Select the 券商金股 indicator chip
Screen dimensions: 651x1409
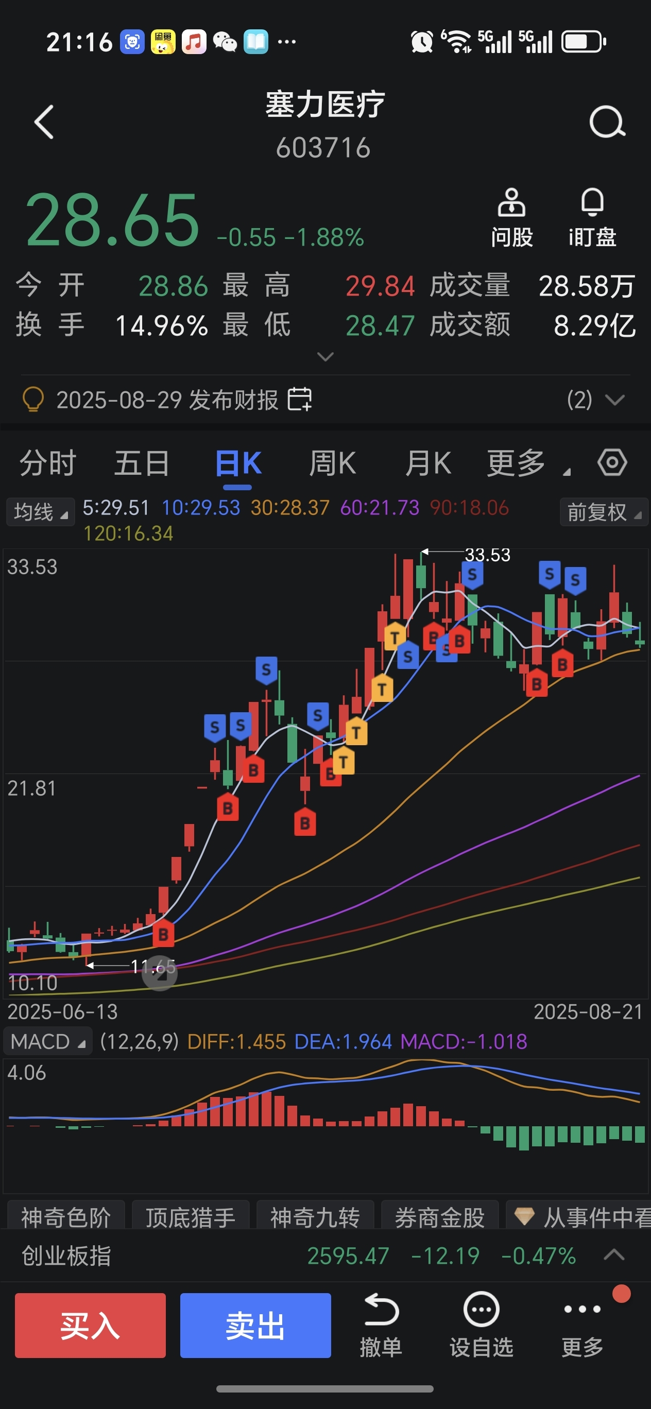[440, 1216]
